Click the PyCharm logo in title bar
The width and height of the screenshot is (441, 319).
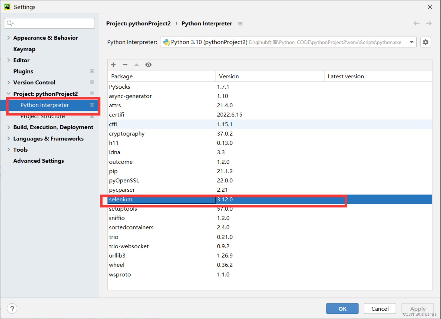(x=7, y=7)
